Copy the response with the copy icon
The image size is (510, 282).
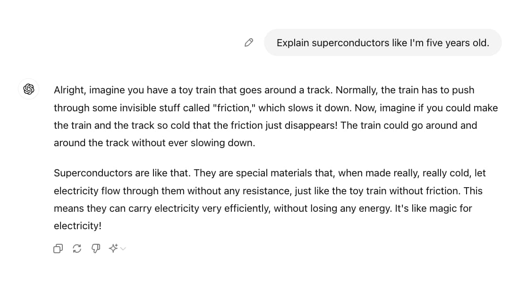[x=58, y=249]
